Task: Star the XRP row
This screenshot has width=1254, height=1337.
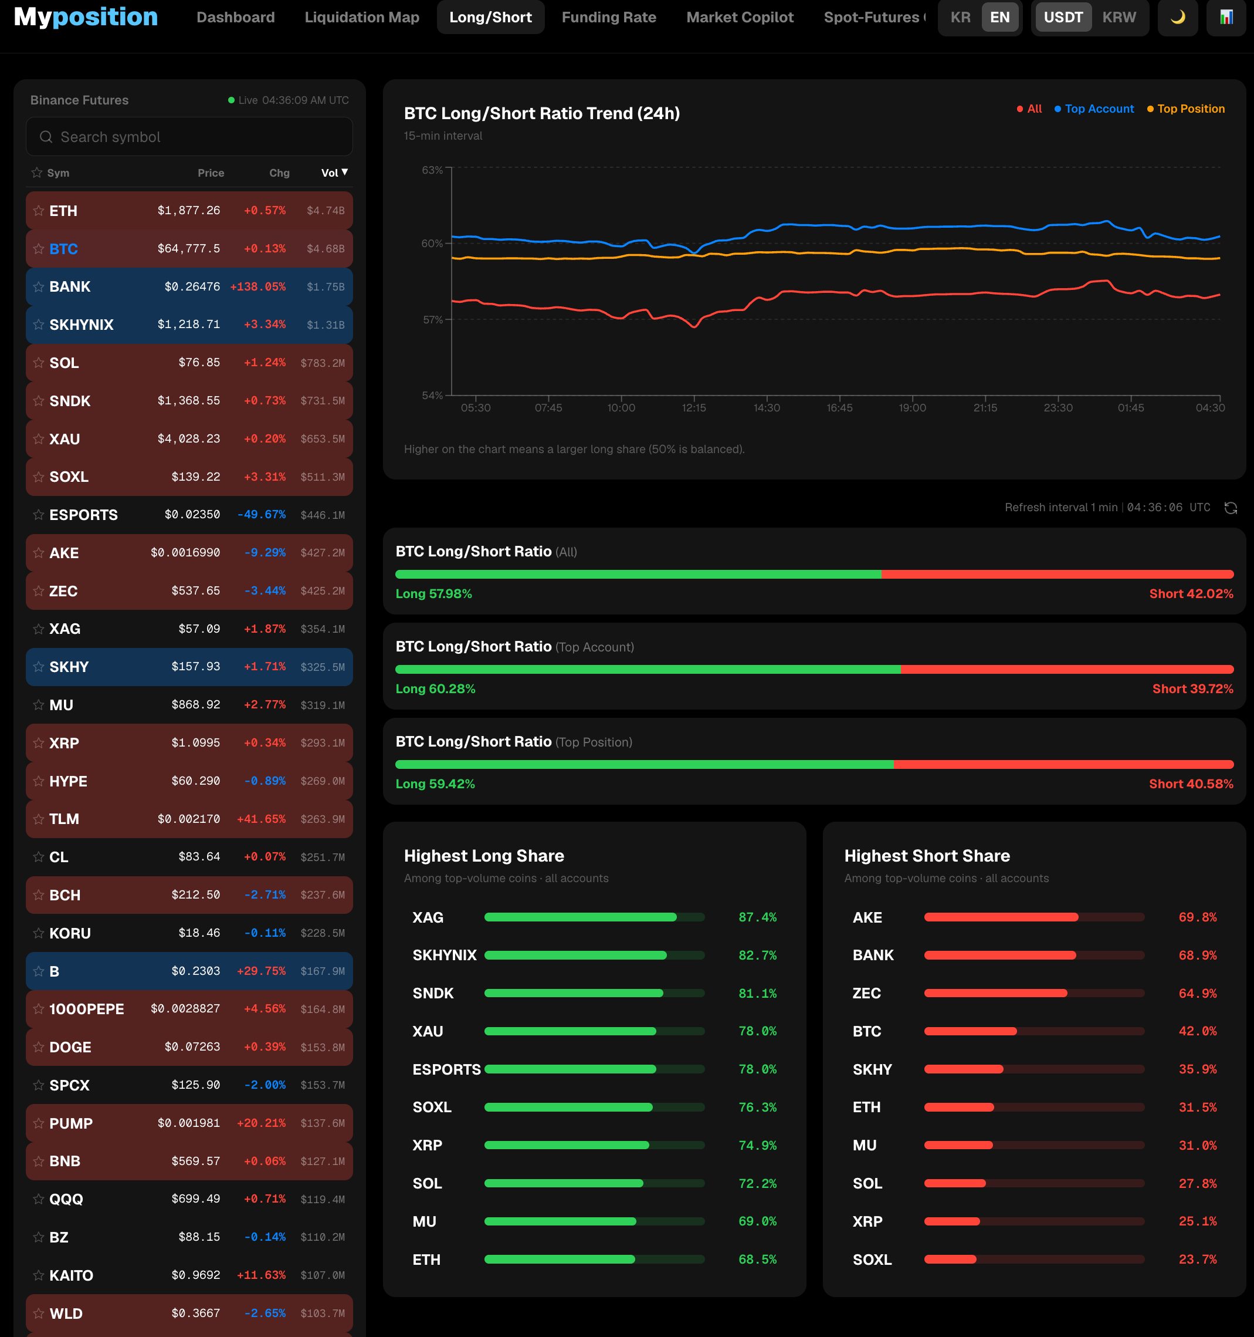Action: [39, 743]
